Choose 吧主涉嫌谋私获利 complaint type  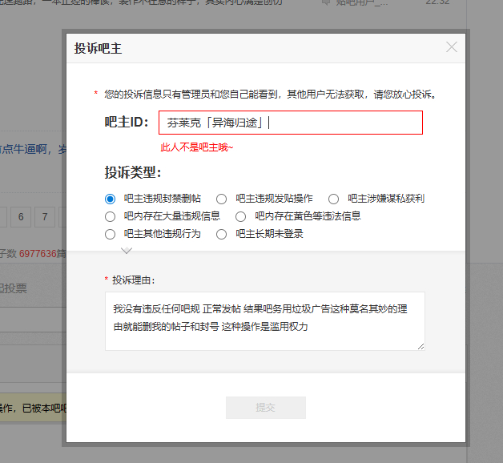point(334,199)
